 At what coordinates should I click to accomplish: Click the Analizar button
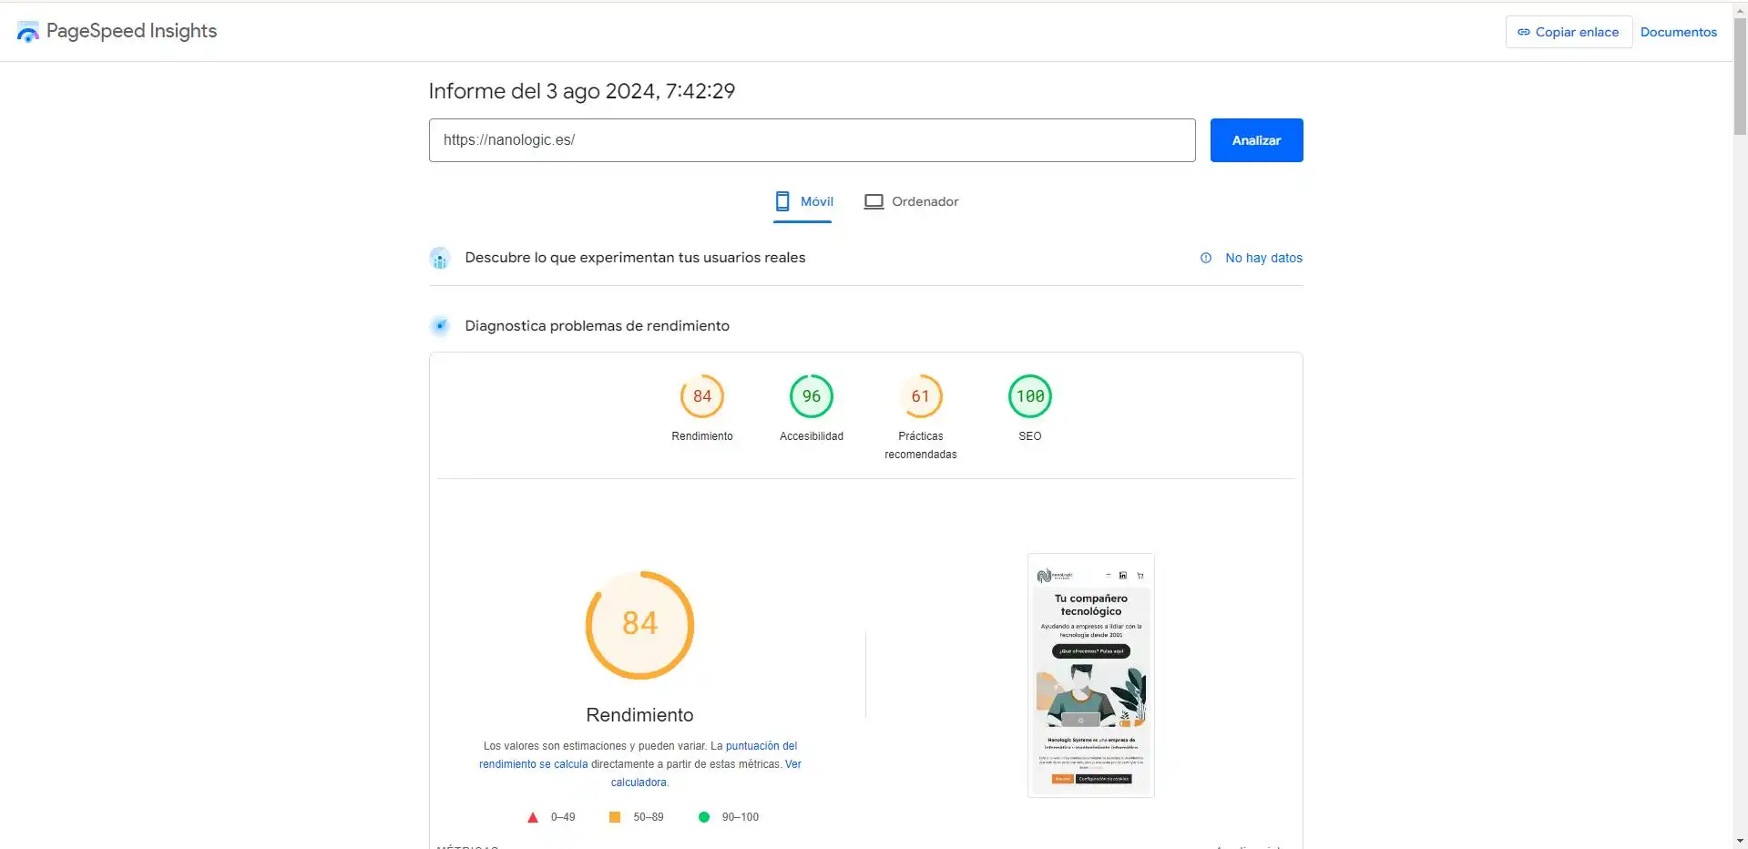[x=1256, y=140]
